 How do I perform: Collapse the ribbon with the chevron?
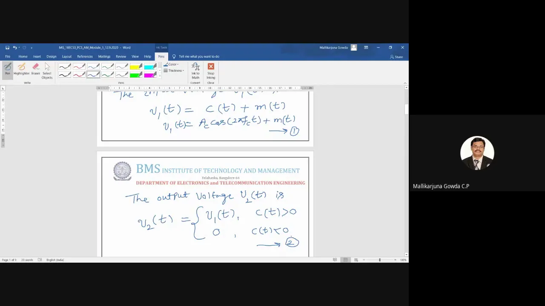click(x=405, y=83)
